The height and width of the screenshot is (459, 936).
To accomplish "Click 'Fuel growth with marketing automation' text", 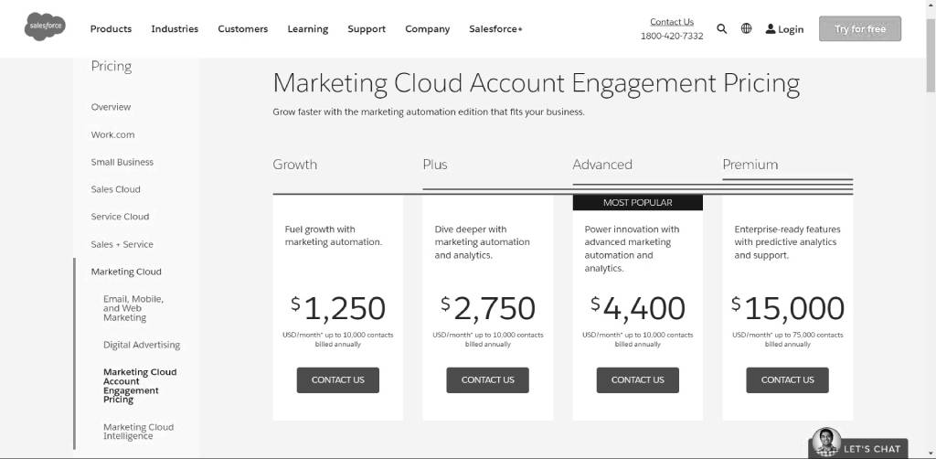I will tap(334, 236).
